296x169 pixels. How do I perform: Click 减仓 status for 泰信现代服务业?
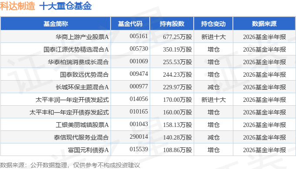pos(213,137)
